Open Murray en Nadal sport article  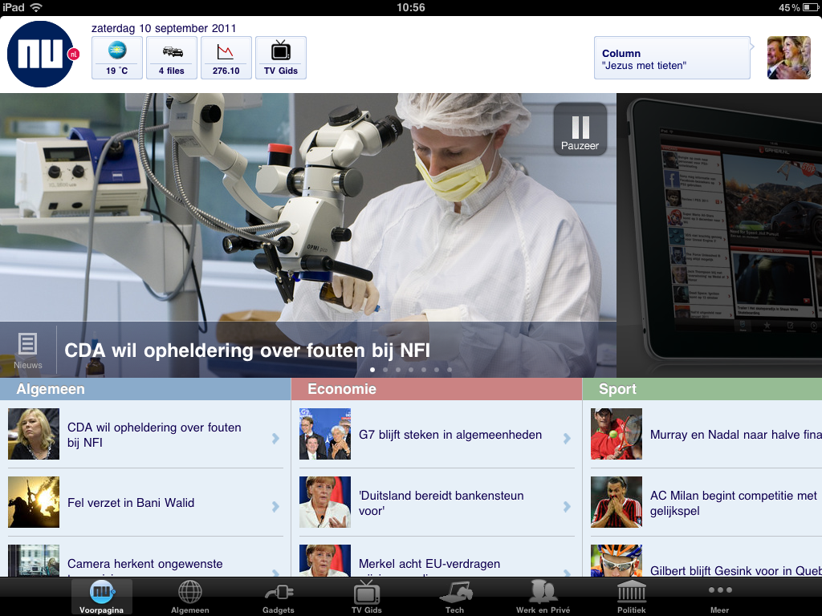[x=735, y=435]
